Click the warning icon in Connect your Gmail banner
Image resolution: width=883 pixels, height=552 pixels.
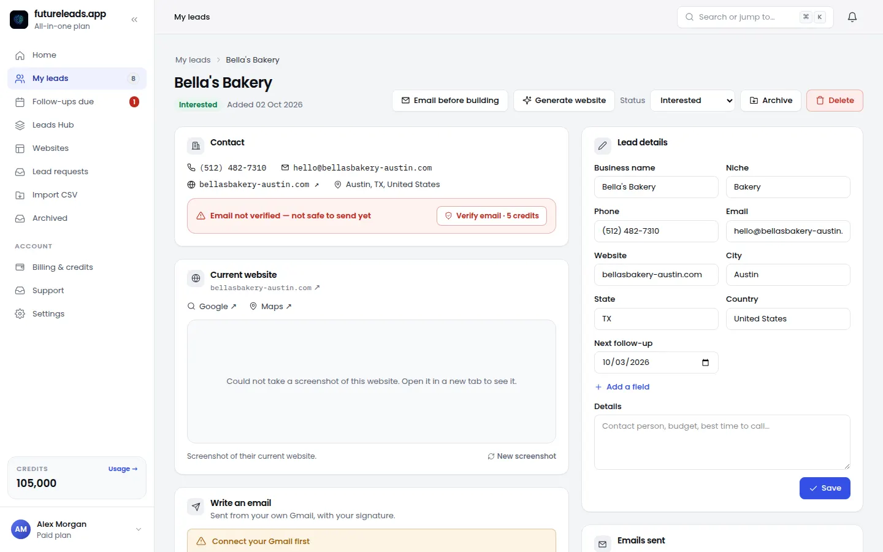pos(201,542)
